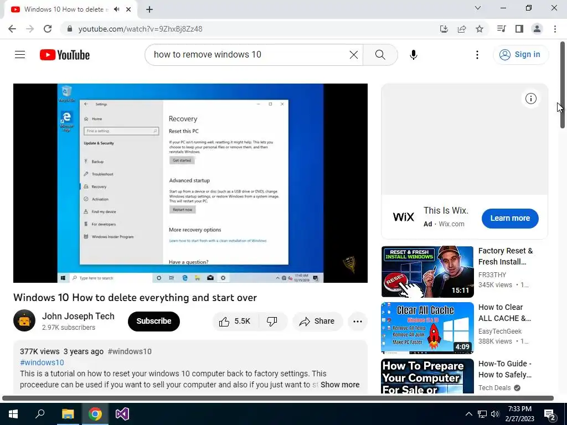This screenshot has width=567, height=425.
Task: Open FR33THY channel name
Action: coord(492,274)
